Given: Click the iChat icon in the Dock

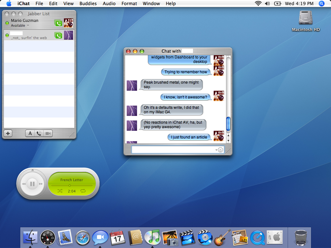Looking at the screenshot, I should coord(100,237).
